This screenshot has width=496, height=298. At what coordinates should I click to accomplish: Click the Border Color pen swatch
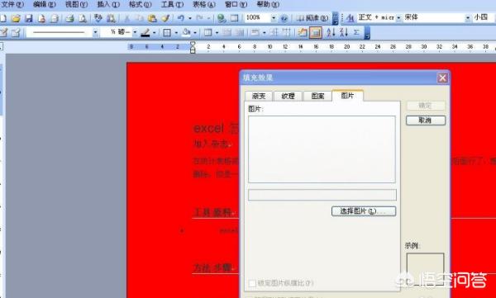click(x=145, y=32)
